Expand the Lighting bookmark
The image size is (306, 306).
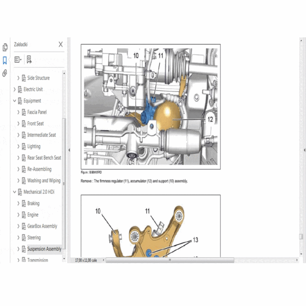[18, 146]
